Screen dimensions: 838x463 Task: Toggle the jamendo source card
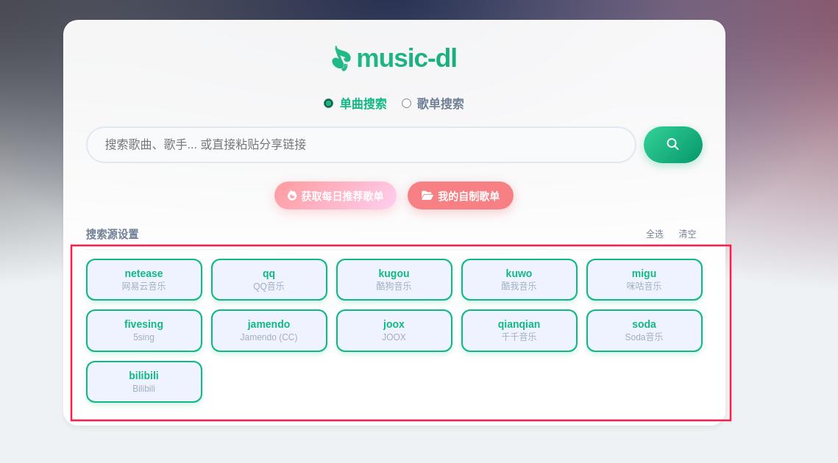(269, 331)
